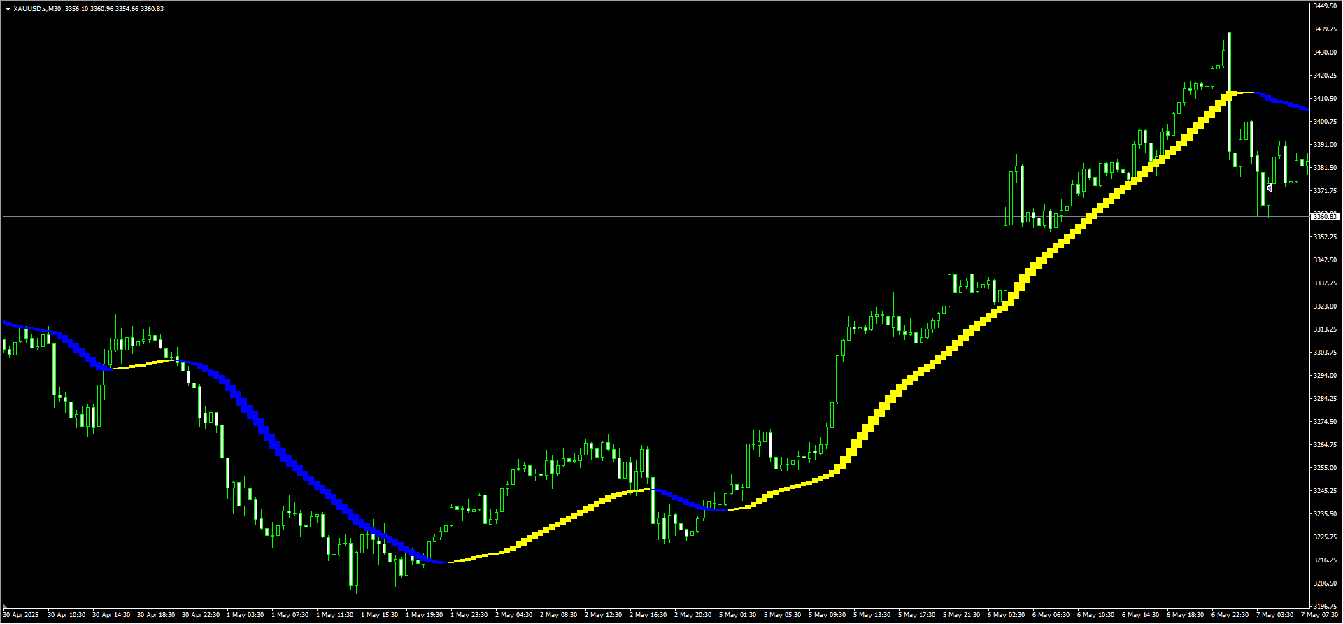Click the 2 May 16:30 time label
The image size is (1343, 624).
pos(648,615)
